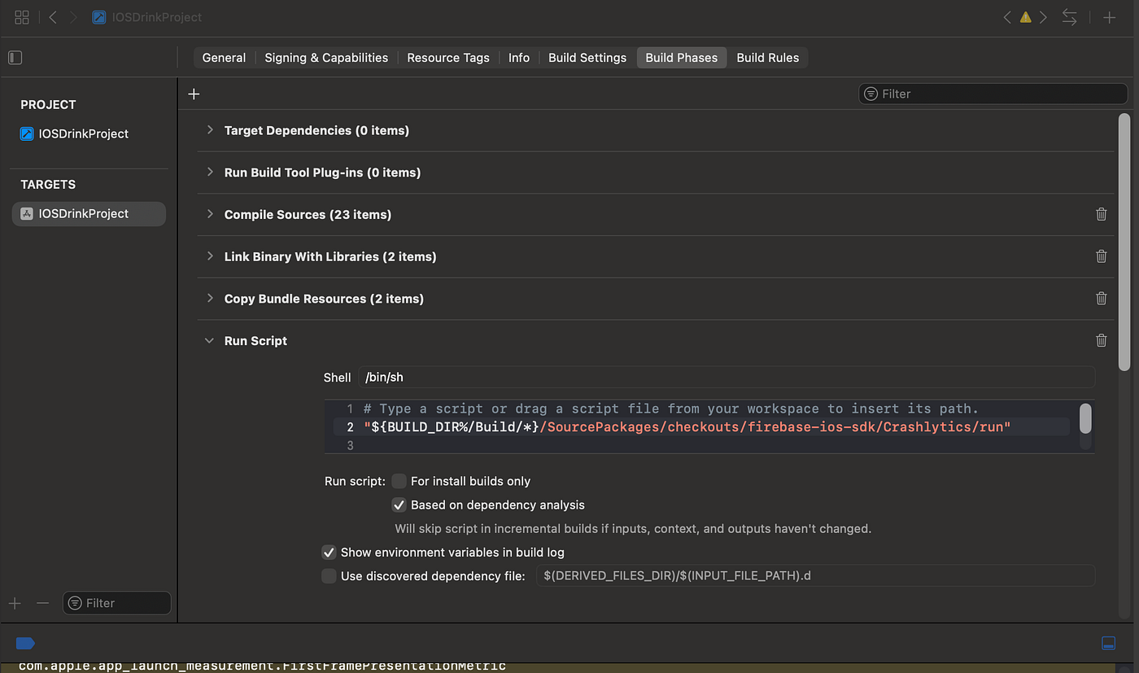Click the script comment line 1
This screenshot has width=1139, height=673.
671,409
